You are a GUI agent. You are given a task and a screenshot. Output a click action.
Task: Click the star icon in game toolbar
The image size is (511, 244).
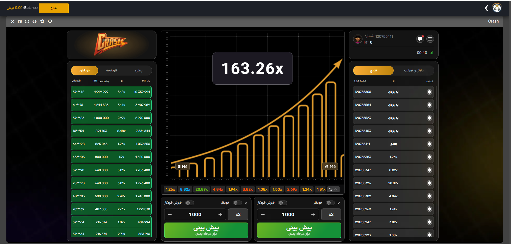click(x=42, y=21)
